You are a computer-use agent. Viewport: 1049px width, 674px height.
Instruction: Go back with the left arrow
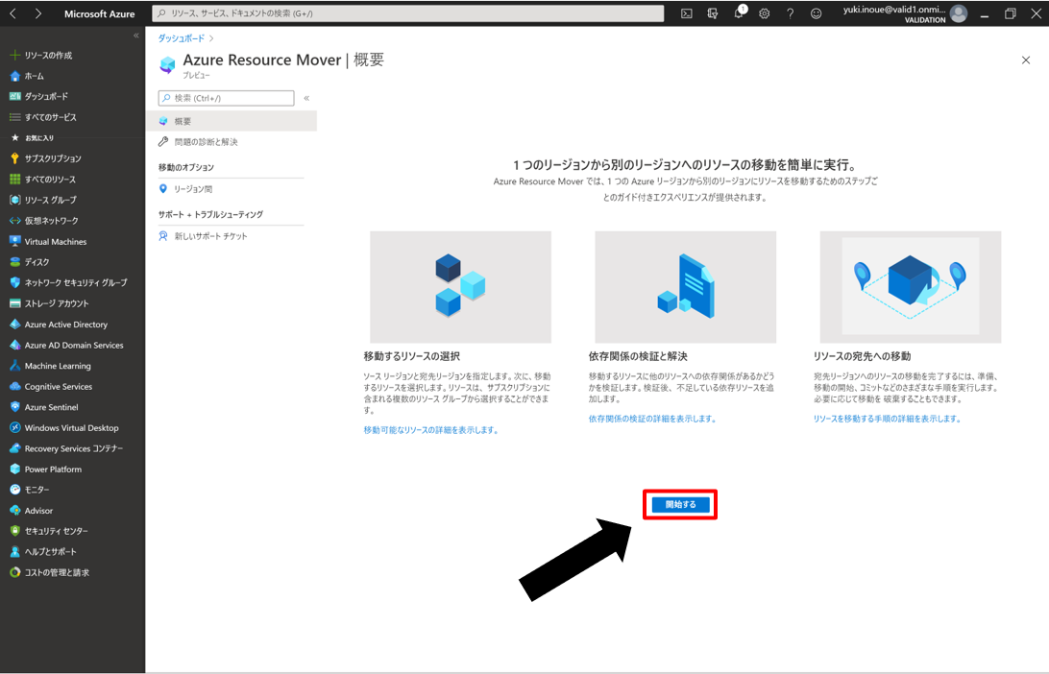pos(12,13)
